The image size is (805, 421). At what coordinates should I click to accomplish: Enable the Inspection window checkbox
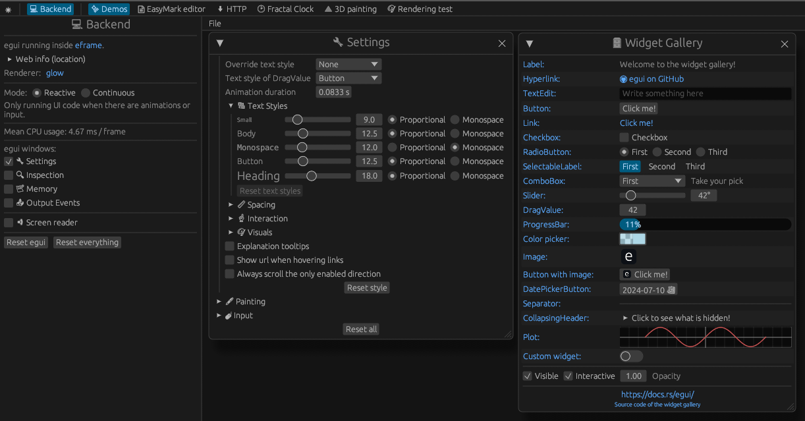point(9,175)
